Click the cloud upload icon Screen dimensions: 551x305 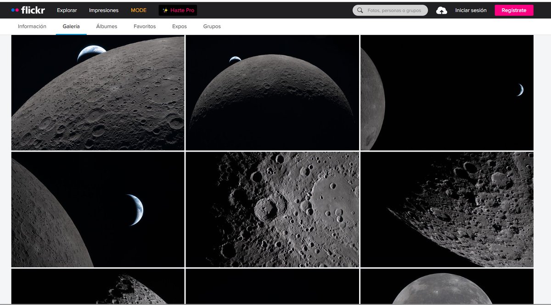[x=441, y=10]
